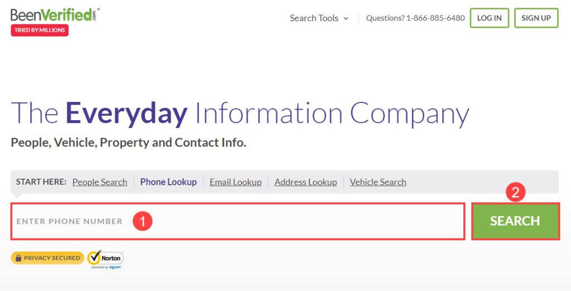
Task: Open the Search Tools menu
Action: click(314, 18)
